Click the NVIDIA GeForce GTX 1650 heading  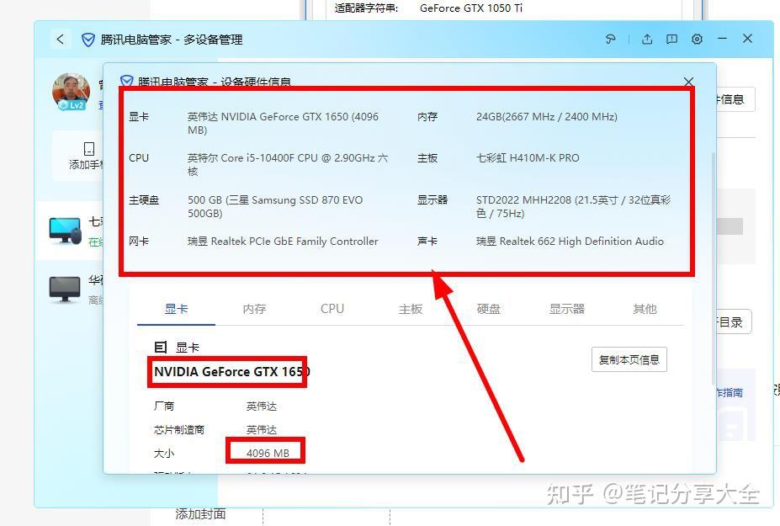231,372
